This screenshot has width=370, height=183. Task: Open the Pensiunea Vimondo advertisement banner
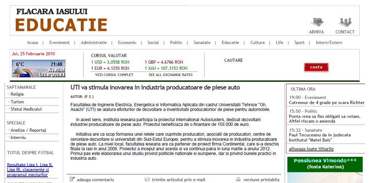click(325, 170)
